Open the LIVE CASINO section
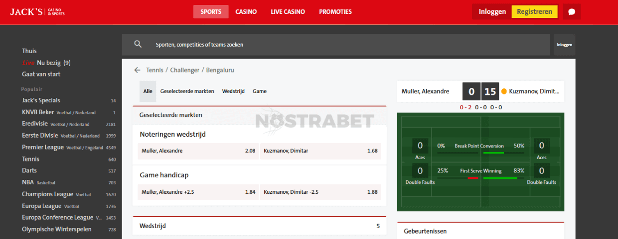618x239 pixels. (x=288, y=12)
